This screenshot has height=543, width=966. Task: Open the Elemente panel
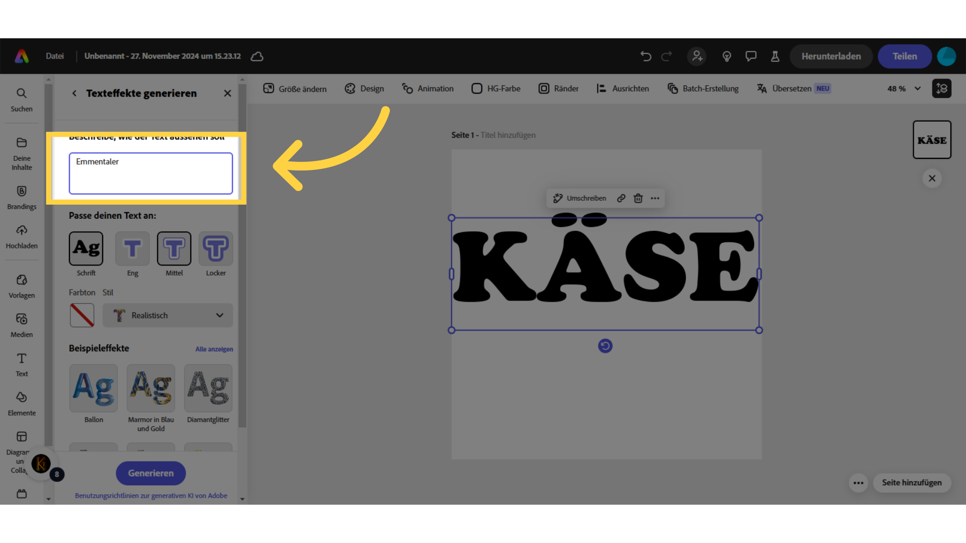[22, 404]
